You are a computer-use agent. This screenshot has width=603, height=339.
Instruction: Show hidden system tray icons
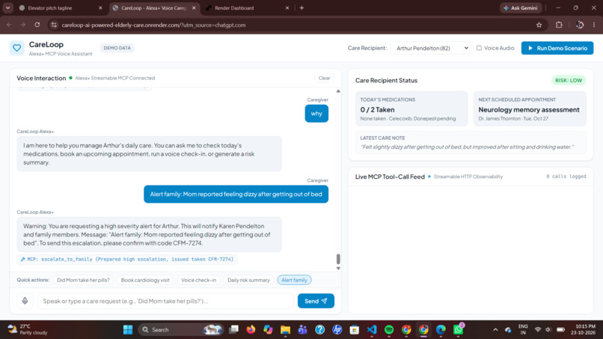point(495,330)
